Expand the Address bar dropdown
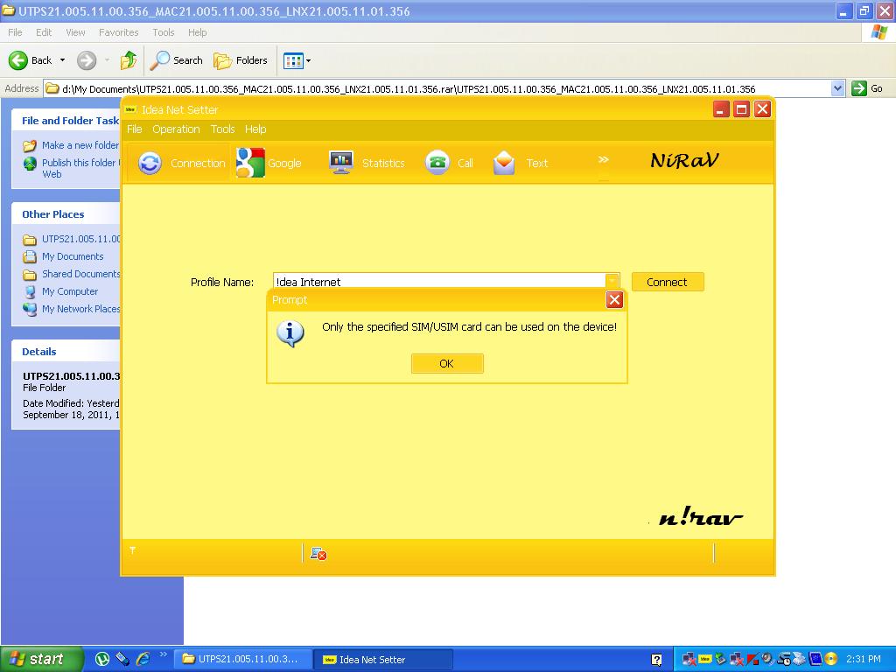This screenshot has height=672, width=896. [x=837, y=88]
